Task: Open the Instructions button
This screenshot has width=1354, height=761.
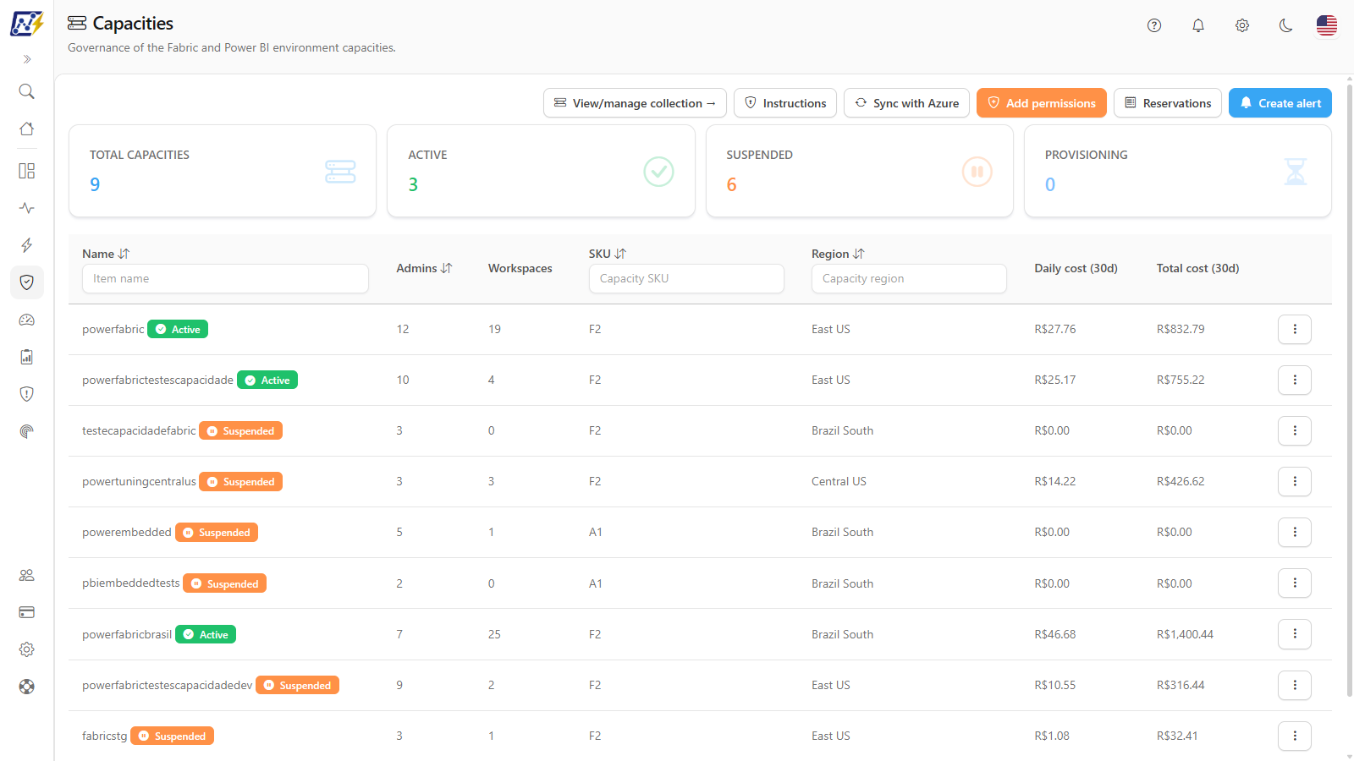Action: click(785, 103)
